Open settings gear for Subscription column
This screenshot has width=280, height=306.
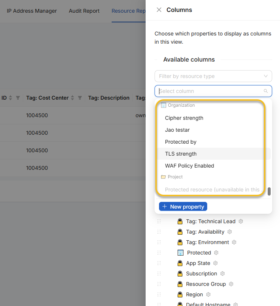point(223,274)
